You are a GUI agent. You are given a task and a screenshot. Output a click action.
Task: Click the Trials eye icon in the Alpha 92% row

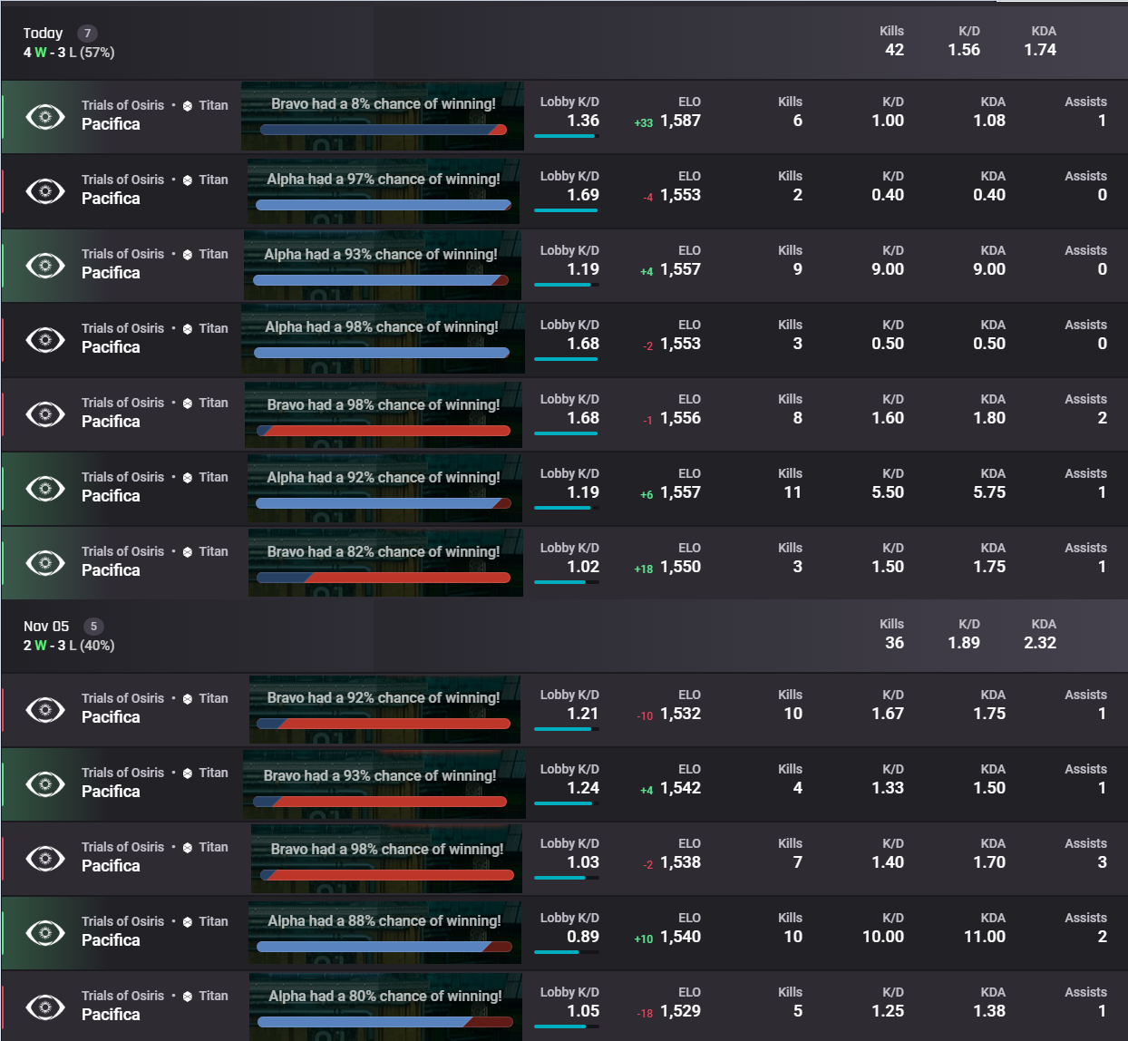[x=45, y=488]
